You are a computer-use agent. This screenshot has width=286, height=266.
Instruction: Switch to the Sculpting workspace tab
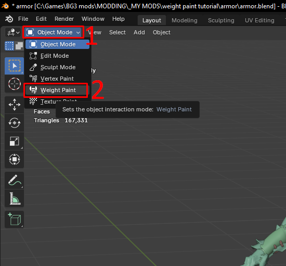tap(221, 20)
